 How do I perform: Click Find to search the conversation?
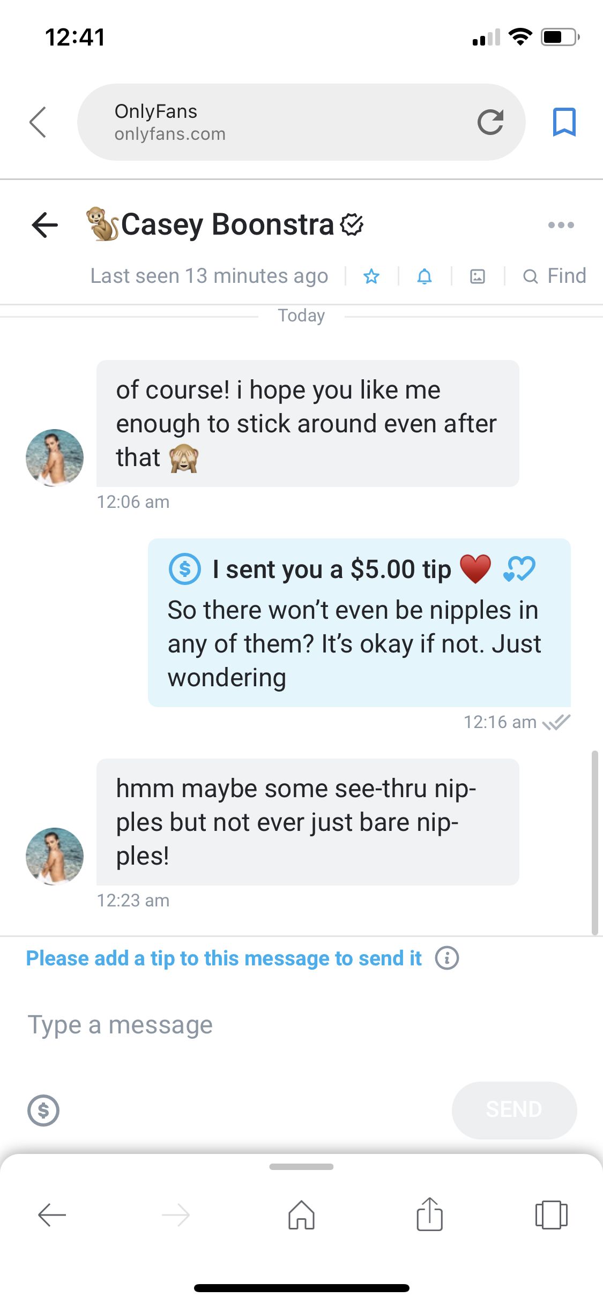[555, 276]
